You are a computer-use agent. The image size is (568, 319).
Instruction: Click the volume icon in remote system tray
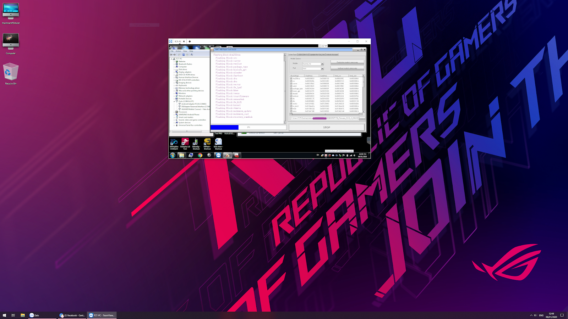[x=354, y=155]
